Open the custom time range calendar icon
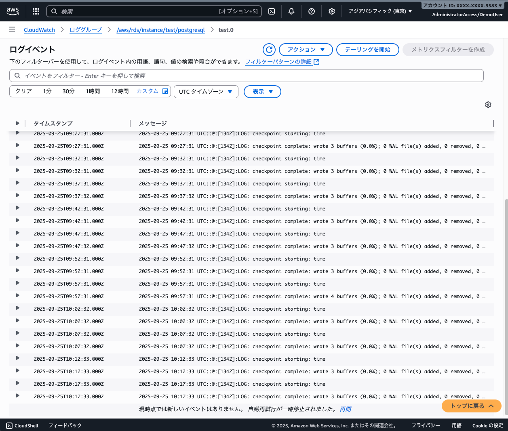This screenshot has height=431, width=508. tap(165, 91)
